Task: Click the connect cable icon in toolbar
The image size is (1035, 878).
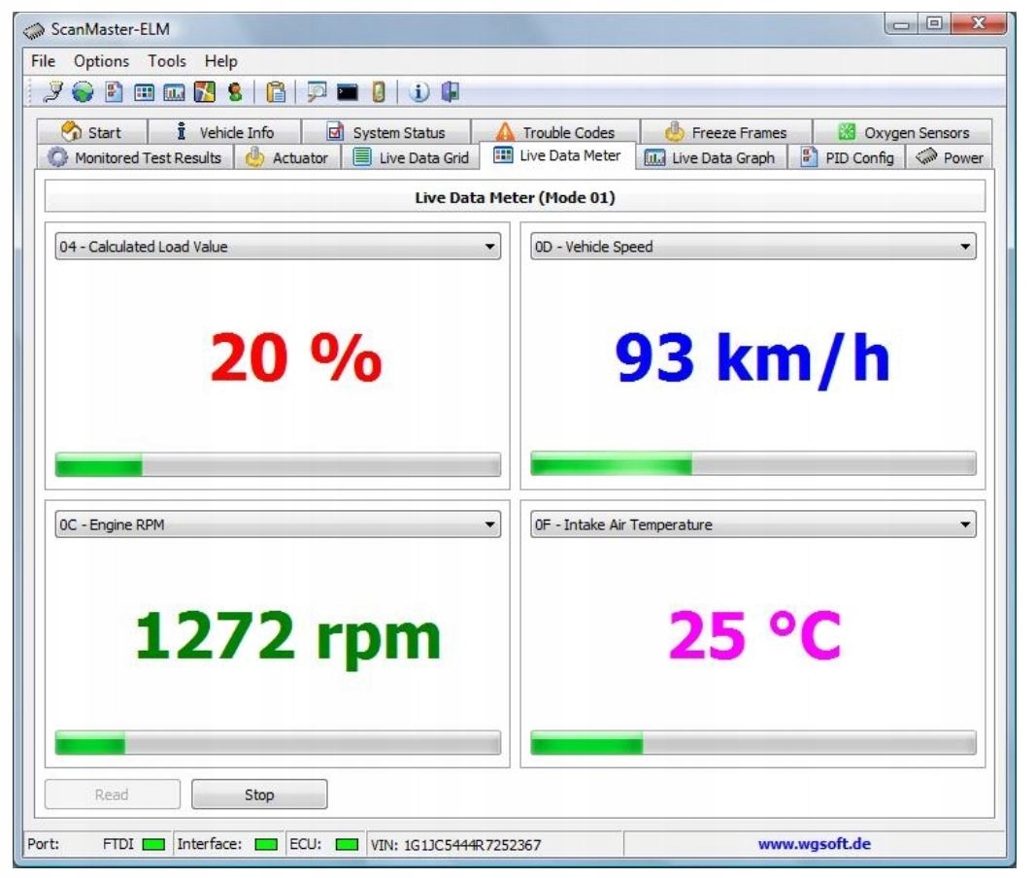Action: [x=54, y=92]
